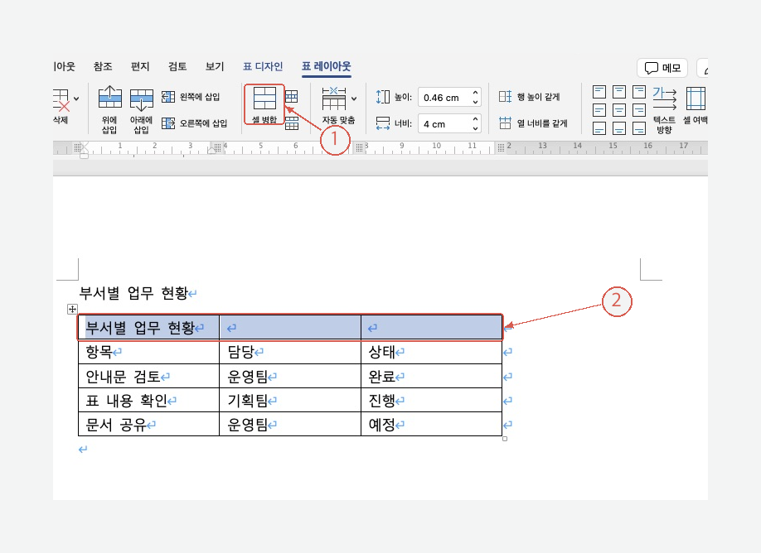The height and width of the screenshot is (553, 761).
Task: Open the 검토 tab
Action: (x=177, y=66)
